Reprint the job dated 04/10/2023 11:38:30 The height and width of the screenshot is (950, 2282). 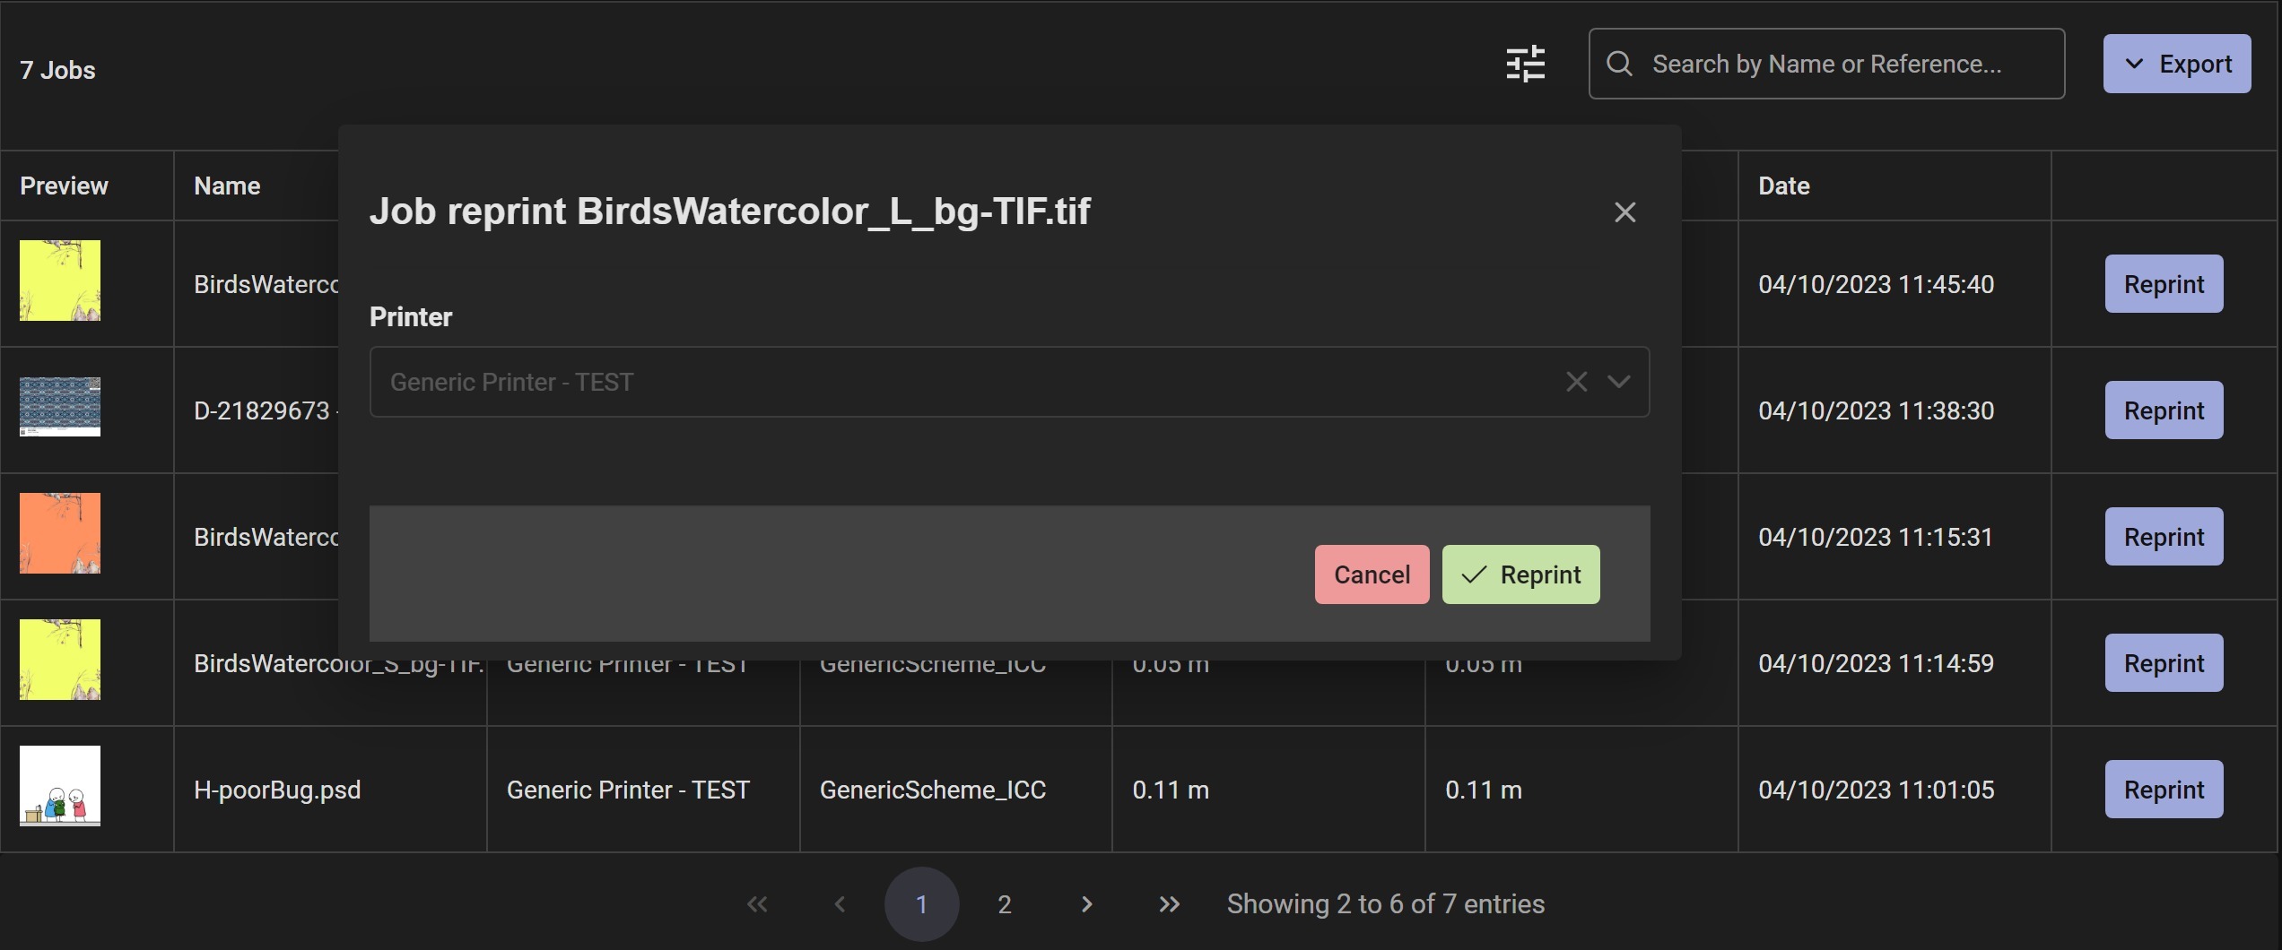point(2164,410)
